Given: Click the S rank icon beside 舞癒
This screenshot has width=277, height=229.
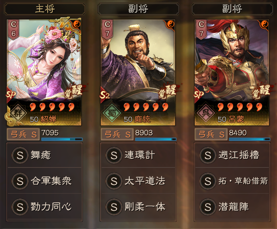Looking at the screenshot, I should (x=20, y=155).
